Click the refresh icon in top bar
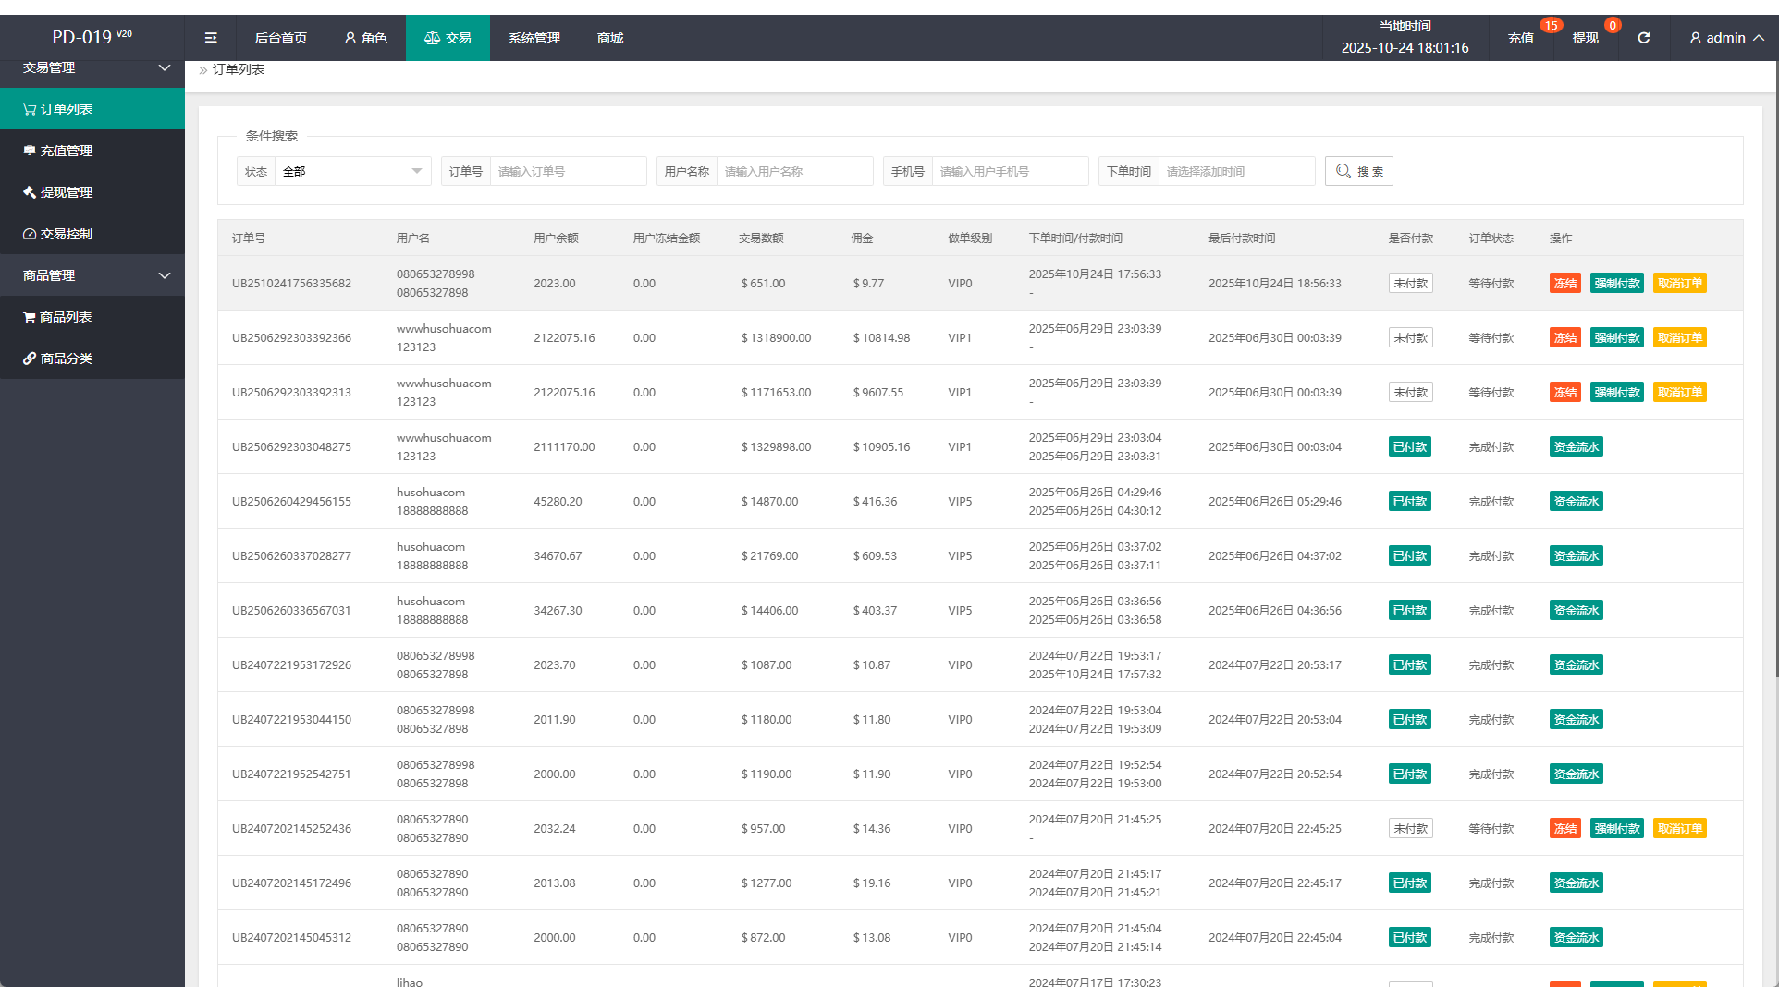The width and height of the screenshot is (1779, 987). [x=1643, y=38]
